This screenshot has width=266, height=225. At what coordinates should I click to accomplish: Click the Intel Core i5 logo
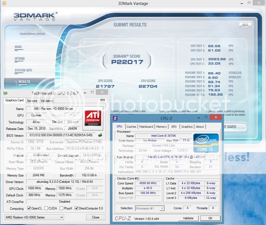[x=206, y=143]
